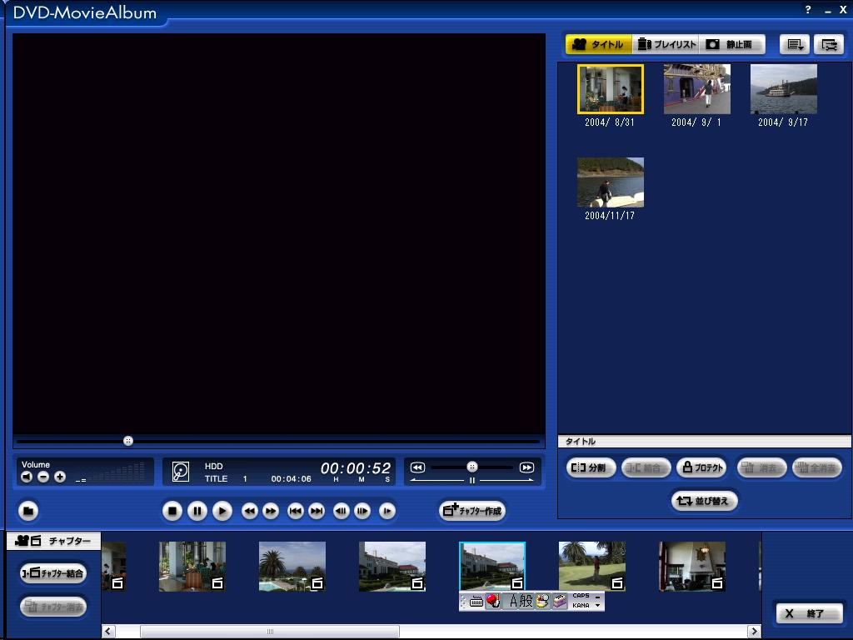Click the チャプター section header

point(53,541)
